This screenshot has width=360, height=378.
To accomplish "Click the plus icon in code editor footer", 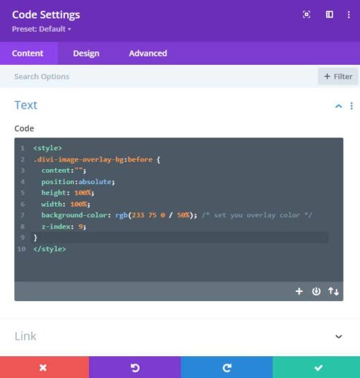I will click(x=299, y=291).
